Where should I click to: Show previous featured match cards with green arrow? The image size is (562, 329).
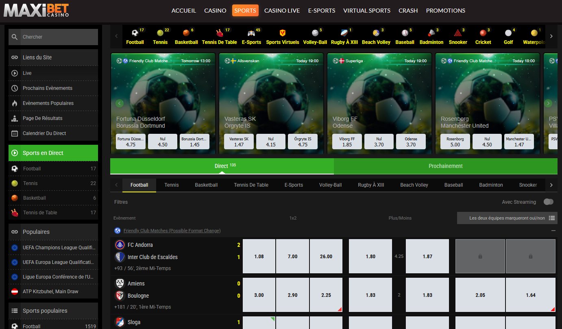coord(120,103)
